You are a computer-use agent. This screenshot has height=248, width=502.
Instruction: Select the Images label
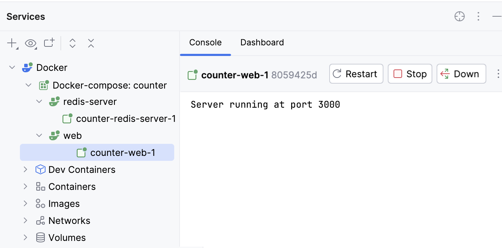click(x=64, y=204)
